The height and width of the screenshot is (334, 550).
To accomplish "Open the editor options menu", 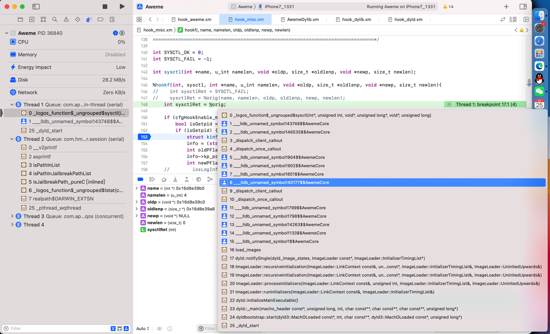I will tap(513, 19).
